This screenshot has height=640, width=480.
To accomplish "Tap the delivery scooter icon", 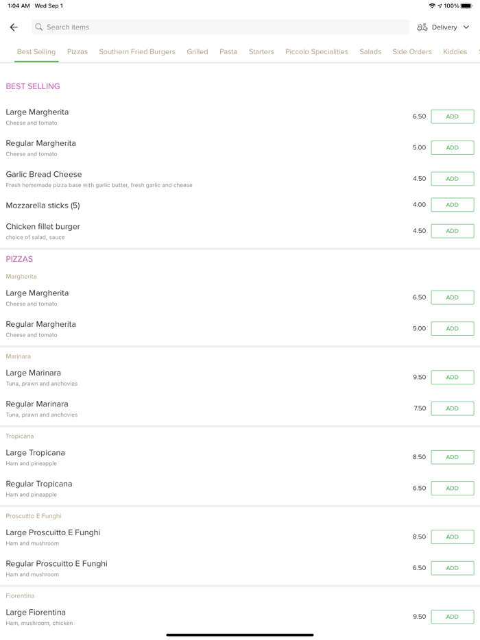I will [x=422, y=27].
